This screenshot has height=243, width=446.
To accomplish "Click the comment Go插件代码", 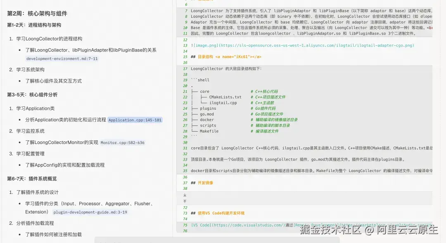I will coord(265,109).
